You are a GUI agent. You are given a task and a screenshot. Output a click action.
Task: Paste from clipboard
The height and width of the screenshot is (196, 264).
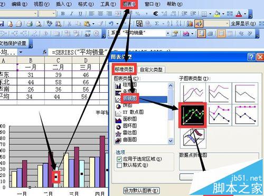87,24
